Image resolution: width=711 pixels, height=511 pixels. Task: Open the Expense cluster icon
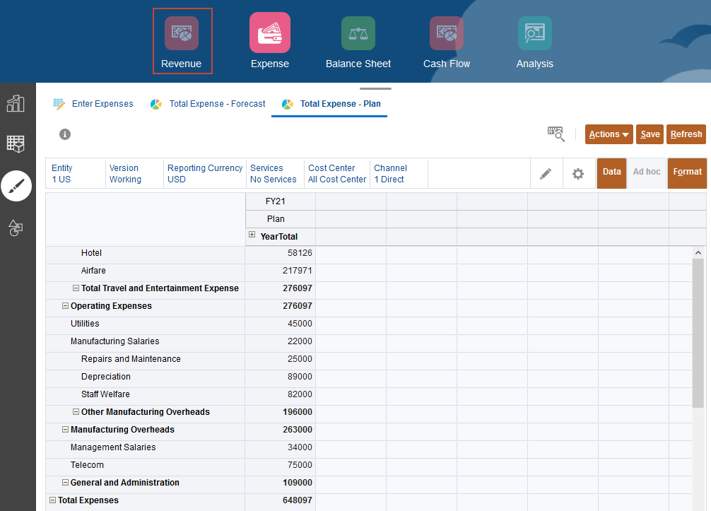(x=269, y=33)
